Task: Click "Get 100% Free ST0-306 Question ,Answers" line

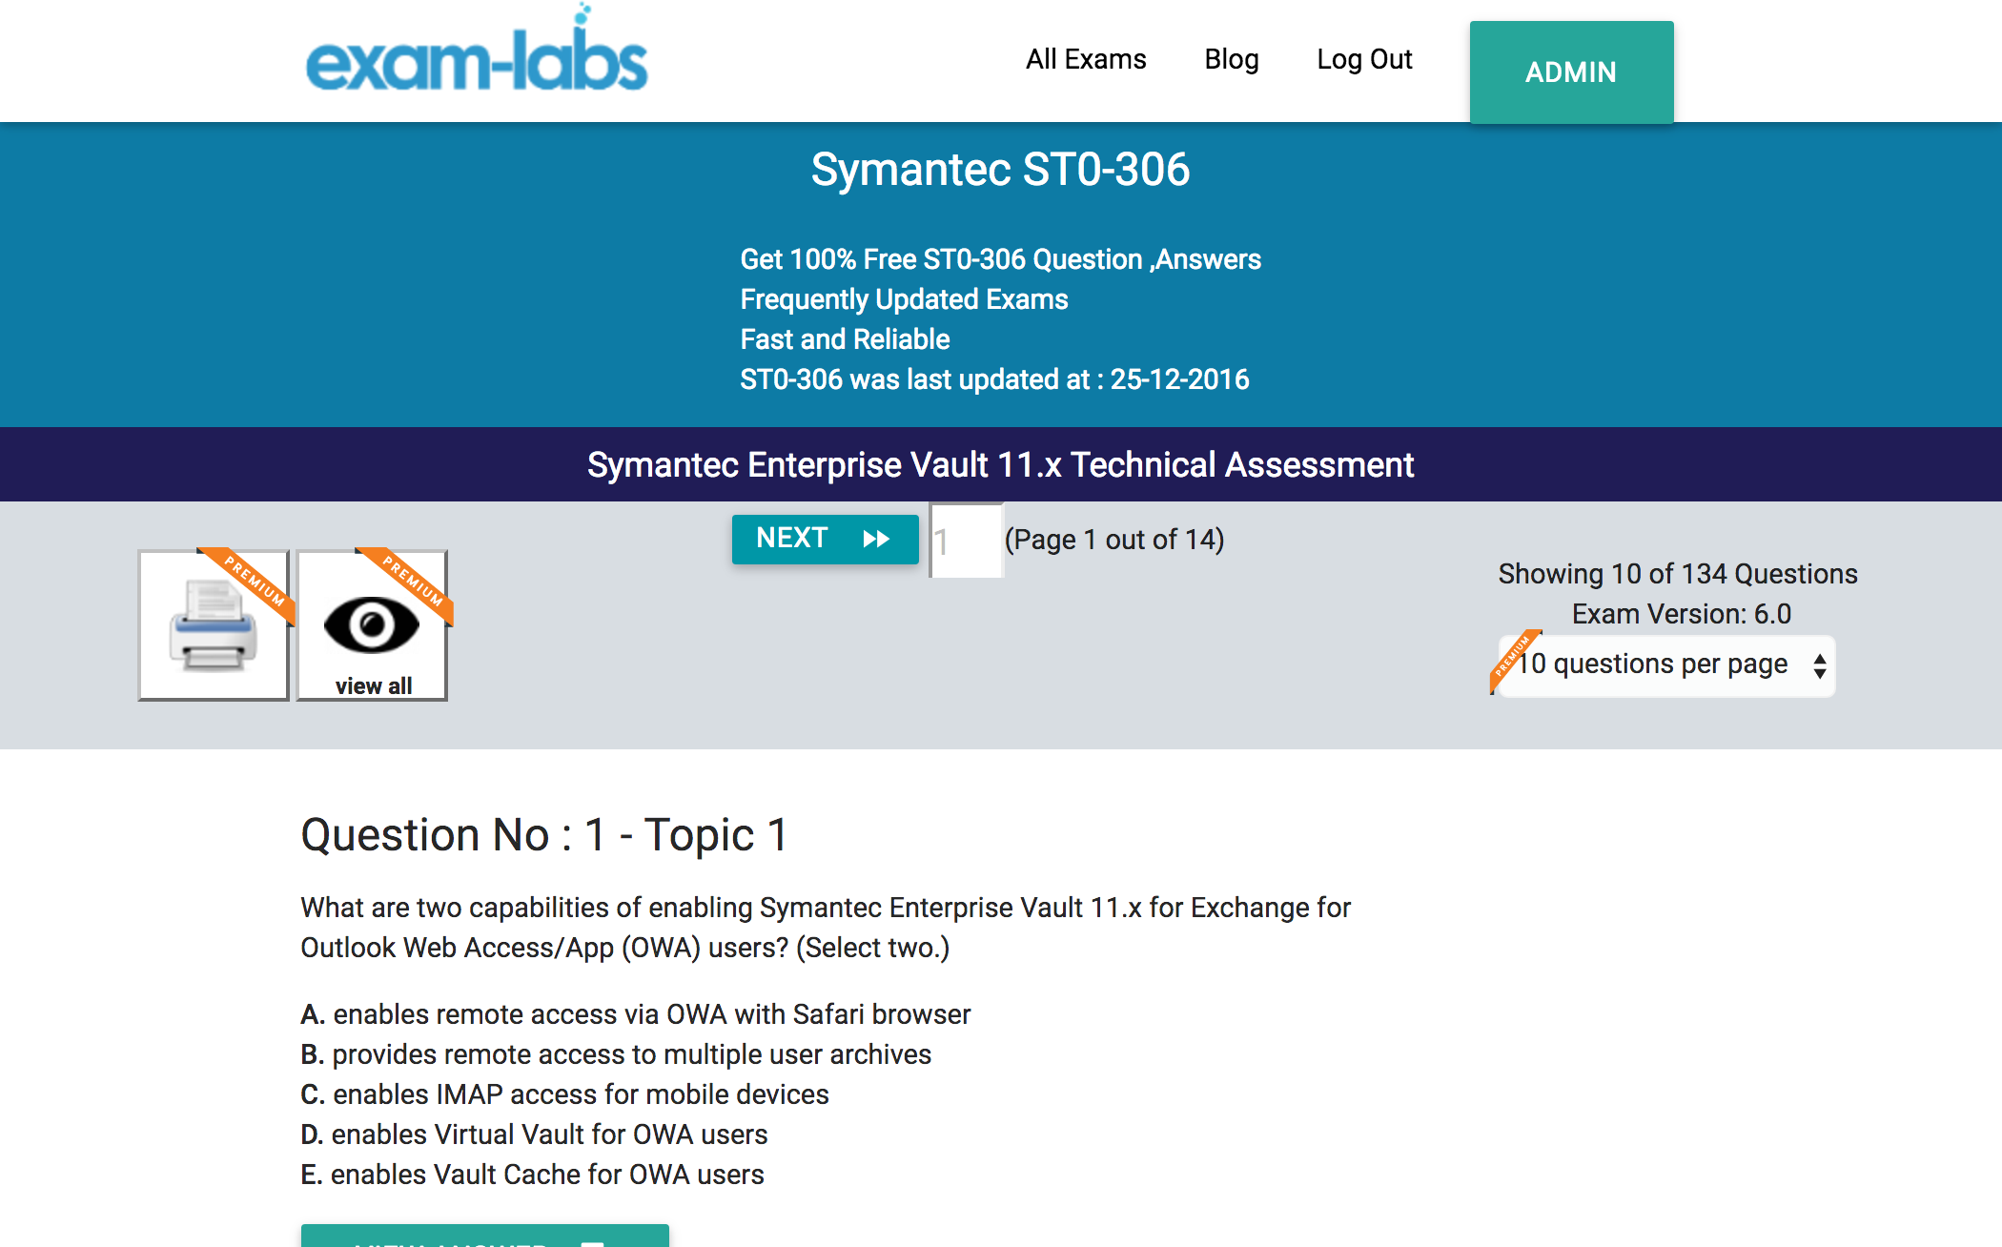Action: 1000,259
